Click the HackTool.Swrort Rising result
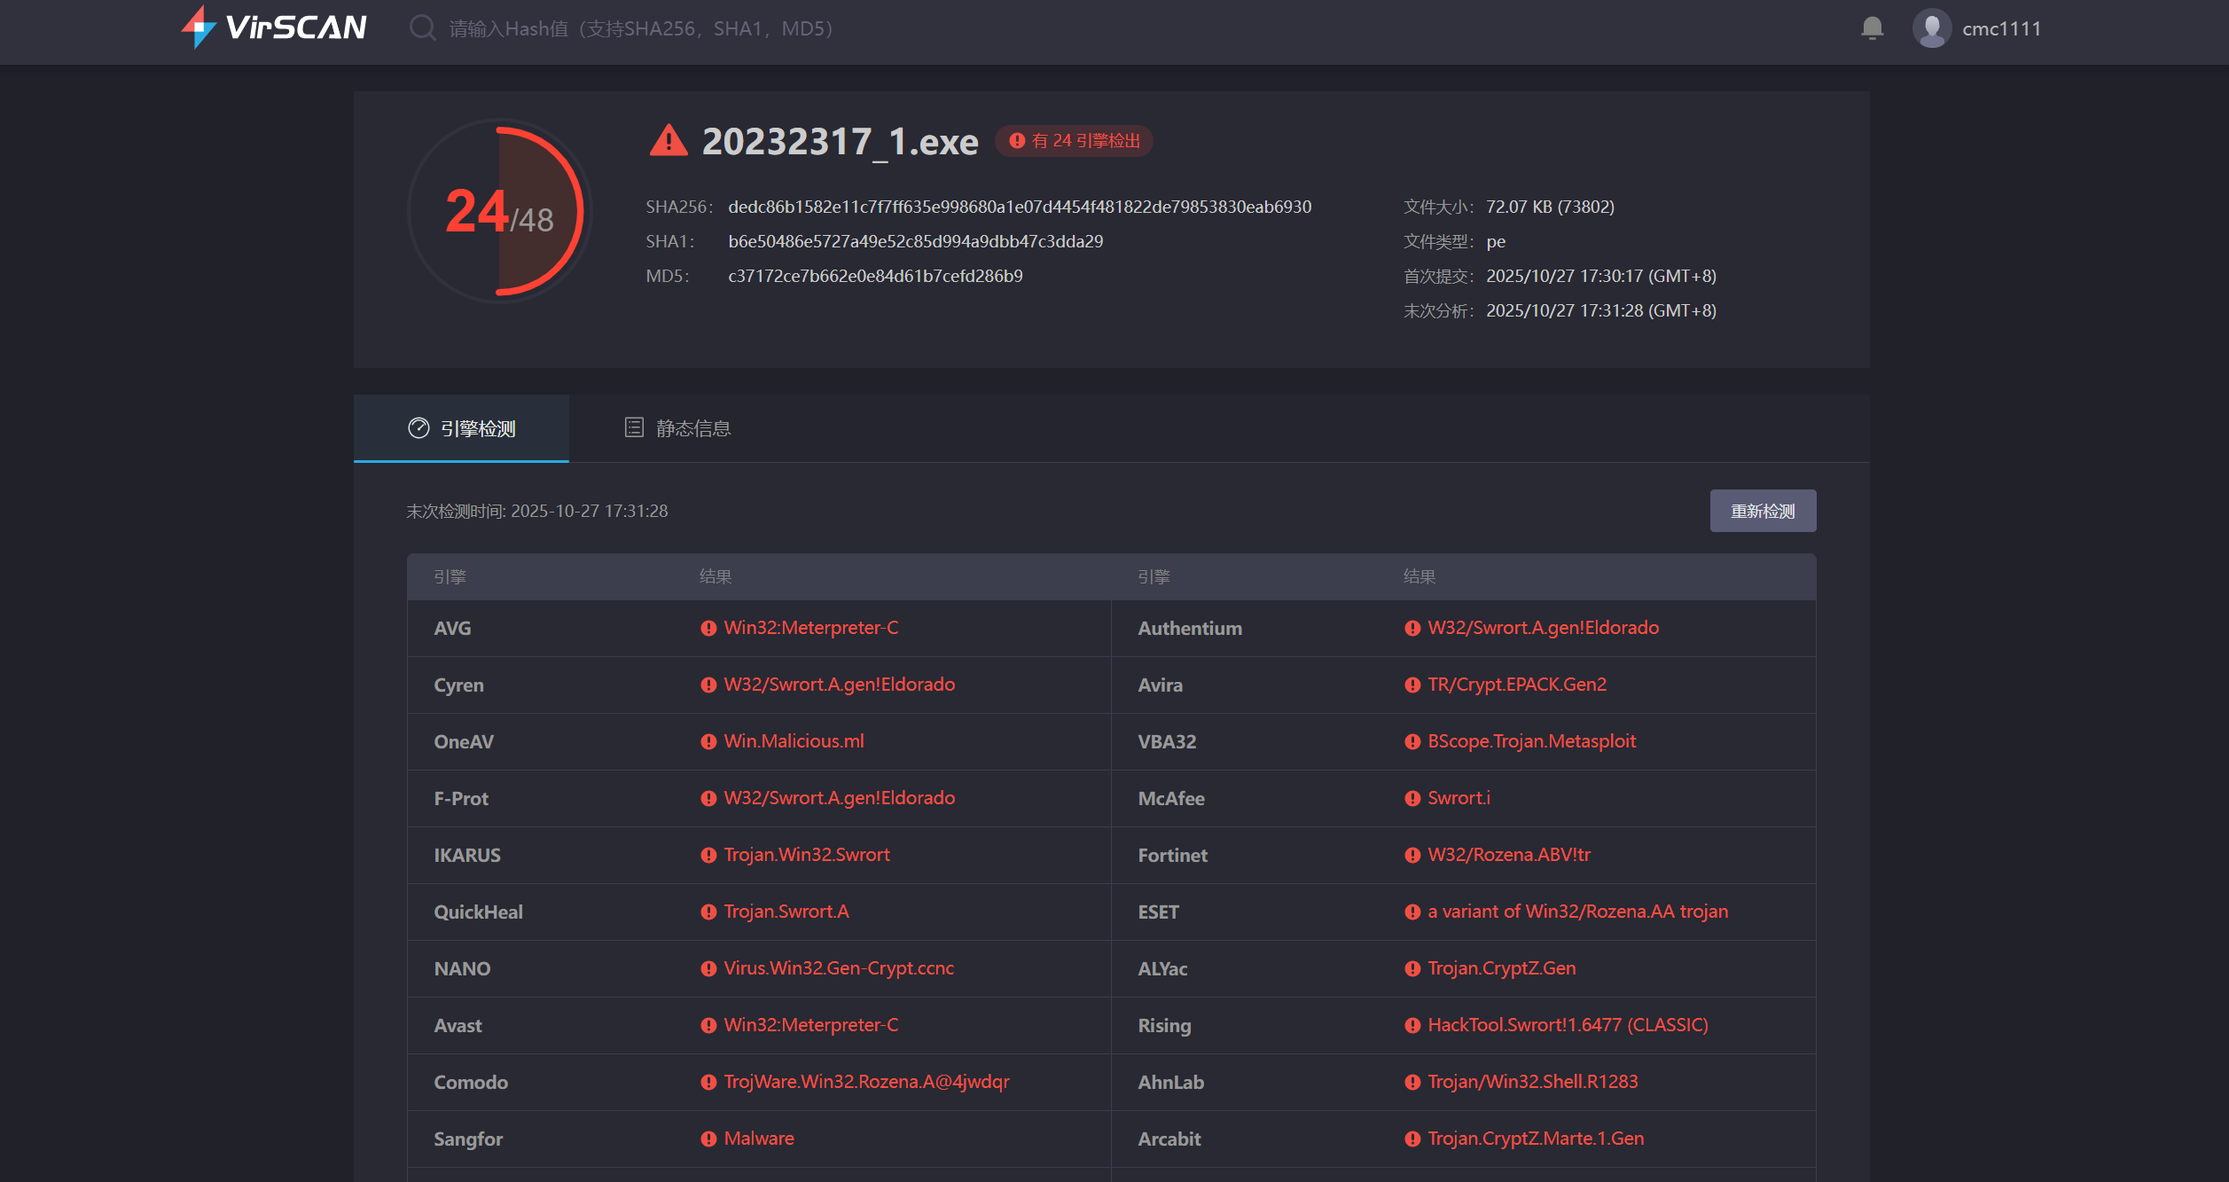 [x=1567, y=1025]
